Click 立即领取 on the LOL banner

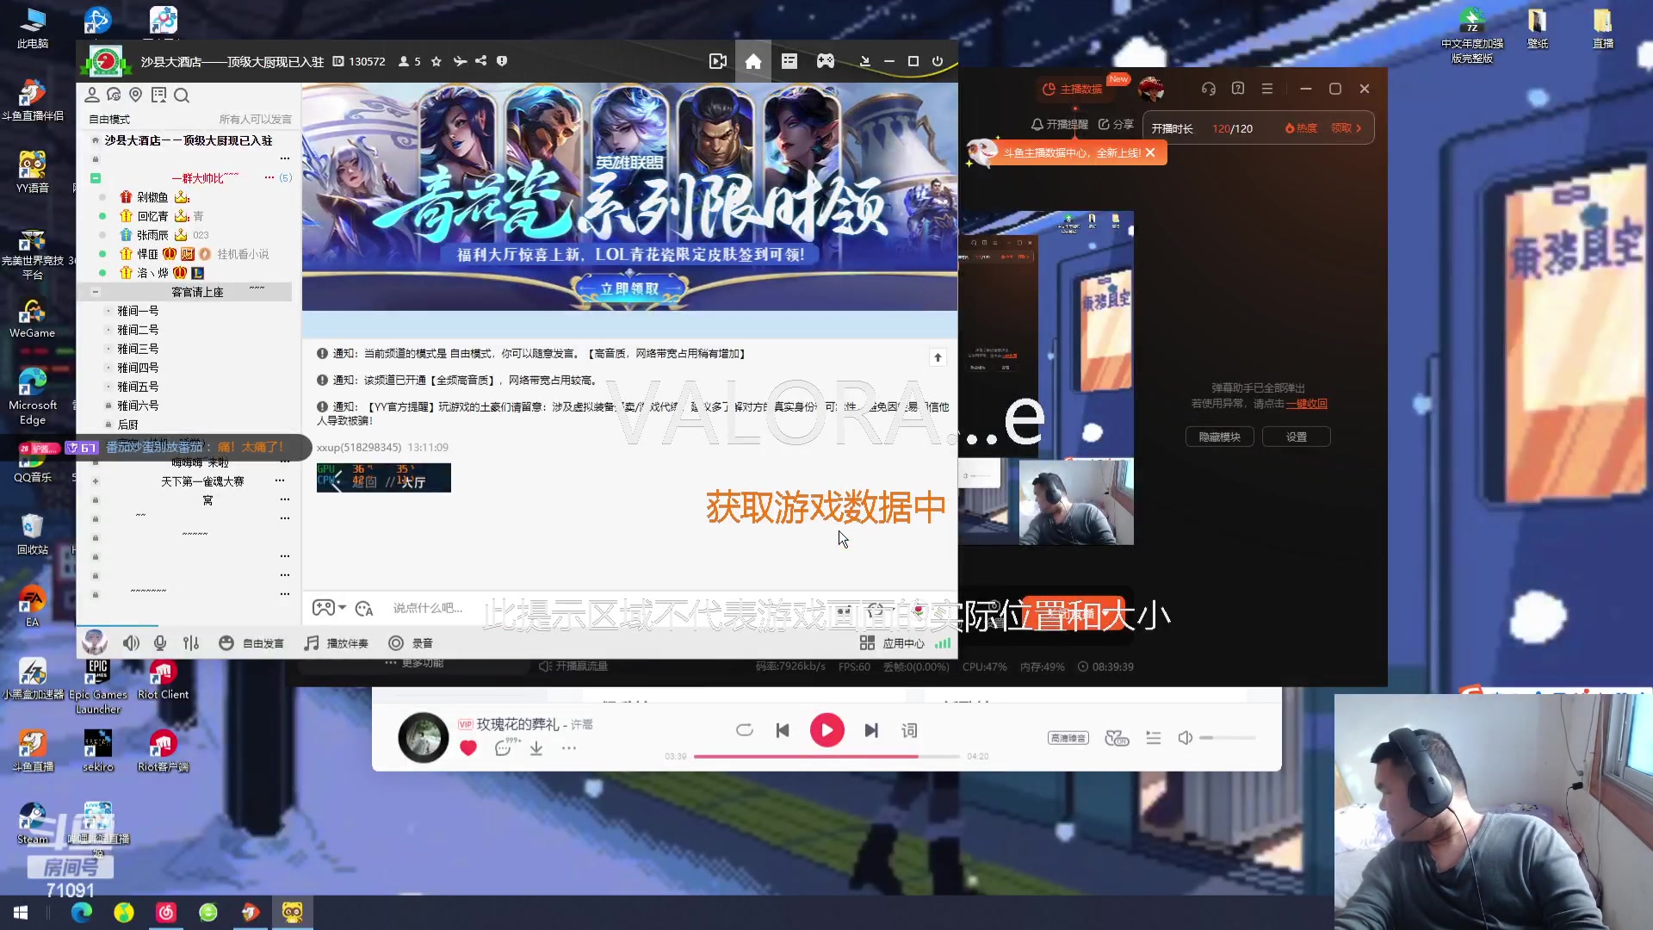click(x=629, y=288)
